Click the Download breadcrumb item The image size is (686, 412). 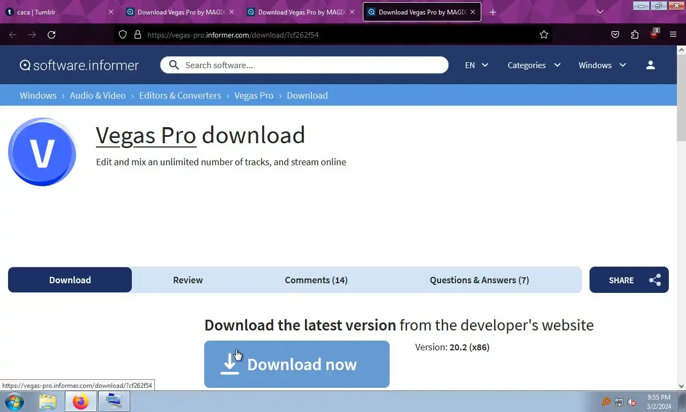click(x=307, y=95)
